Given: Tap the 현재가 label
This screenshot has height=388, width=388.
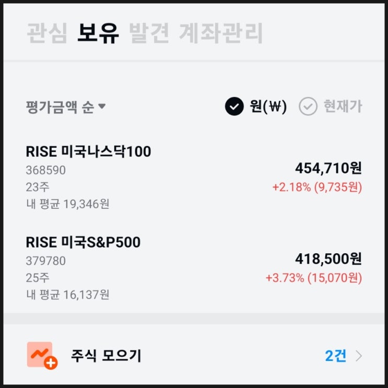Looking at the screenshot, I should [x=343, y=107].
